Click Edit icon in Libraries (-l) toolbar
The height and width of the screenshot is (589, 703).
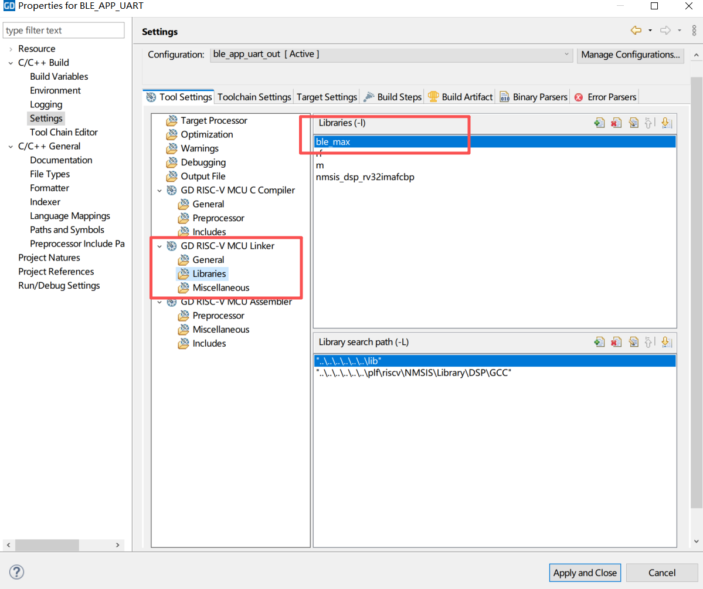tap(633, 123)
